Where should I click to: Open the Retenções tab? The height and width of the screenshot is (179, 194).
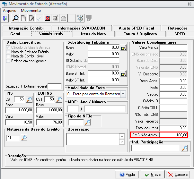click(178, 28)
